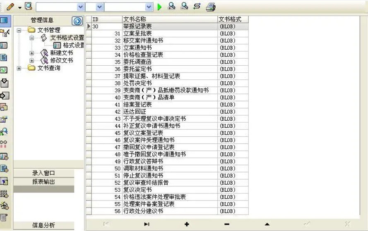Image resolution: width=368 pixels, height=231 pixels.
Task: Click the sidebar stacked colored tables icon
Action: click(4, 107)
